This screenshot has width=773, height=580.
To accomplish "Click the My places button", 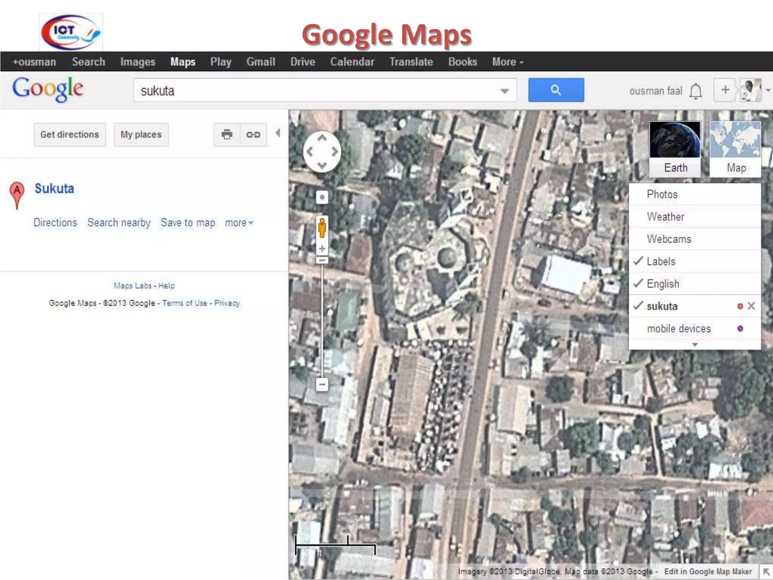I will coord(141,134).
